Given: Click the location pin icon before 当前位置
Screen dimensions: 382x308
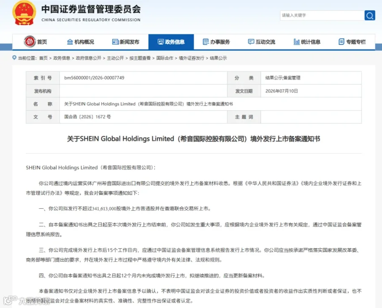Looking at the screenshot, I should click(14, 58).
